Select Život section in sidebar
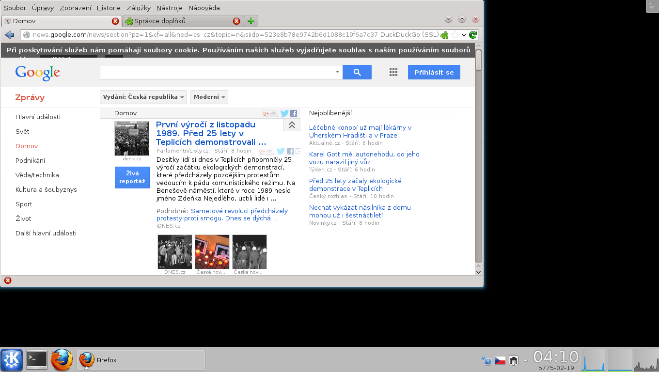Image resolution: width=659 pixels, height=372 pixels. click(x=23, y=218)
